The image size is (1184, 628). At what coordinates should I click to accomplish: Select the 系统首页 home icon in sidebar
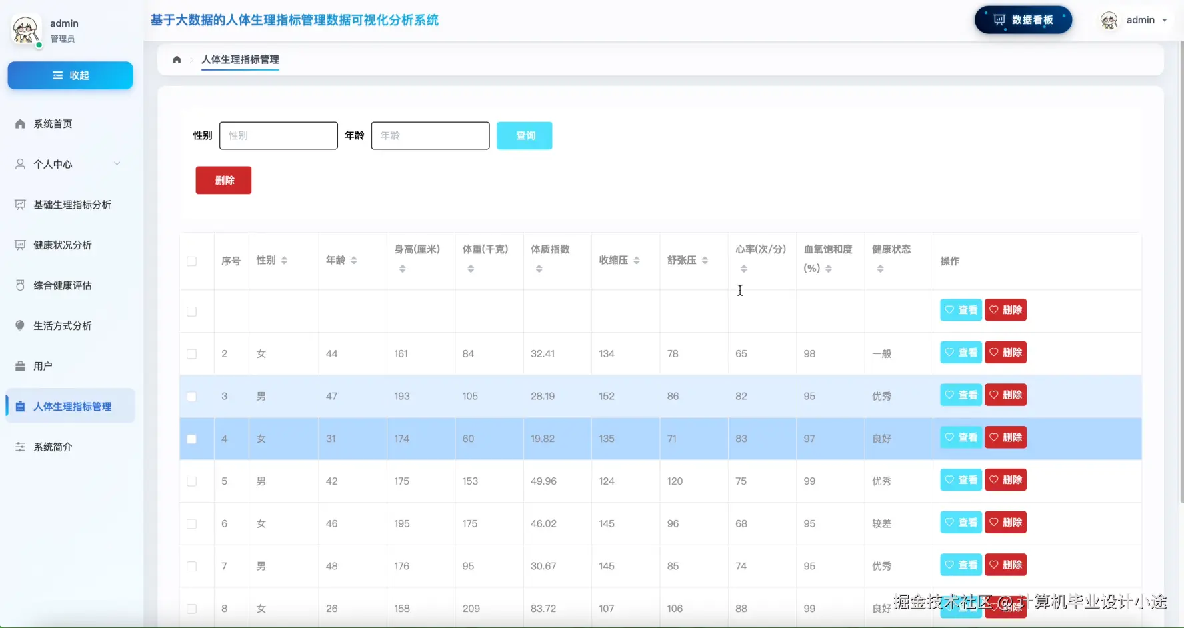[x=19, y=123]
